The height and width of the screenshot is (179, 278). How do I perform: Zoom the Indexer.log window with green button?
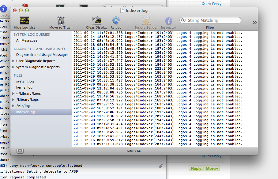27,10
